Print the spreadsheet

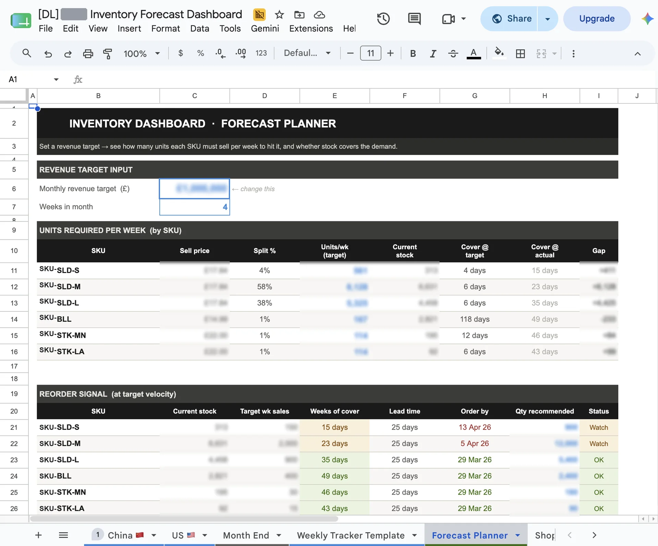(88, 53)
